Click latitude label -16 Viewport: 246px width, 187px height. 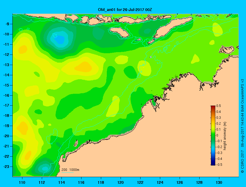coord(6,95)
